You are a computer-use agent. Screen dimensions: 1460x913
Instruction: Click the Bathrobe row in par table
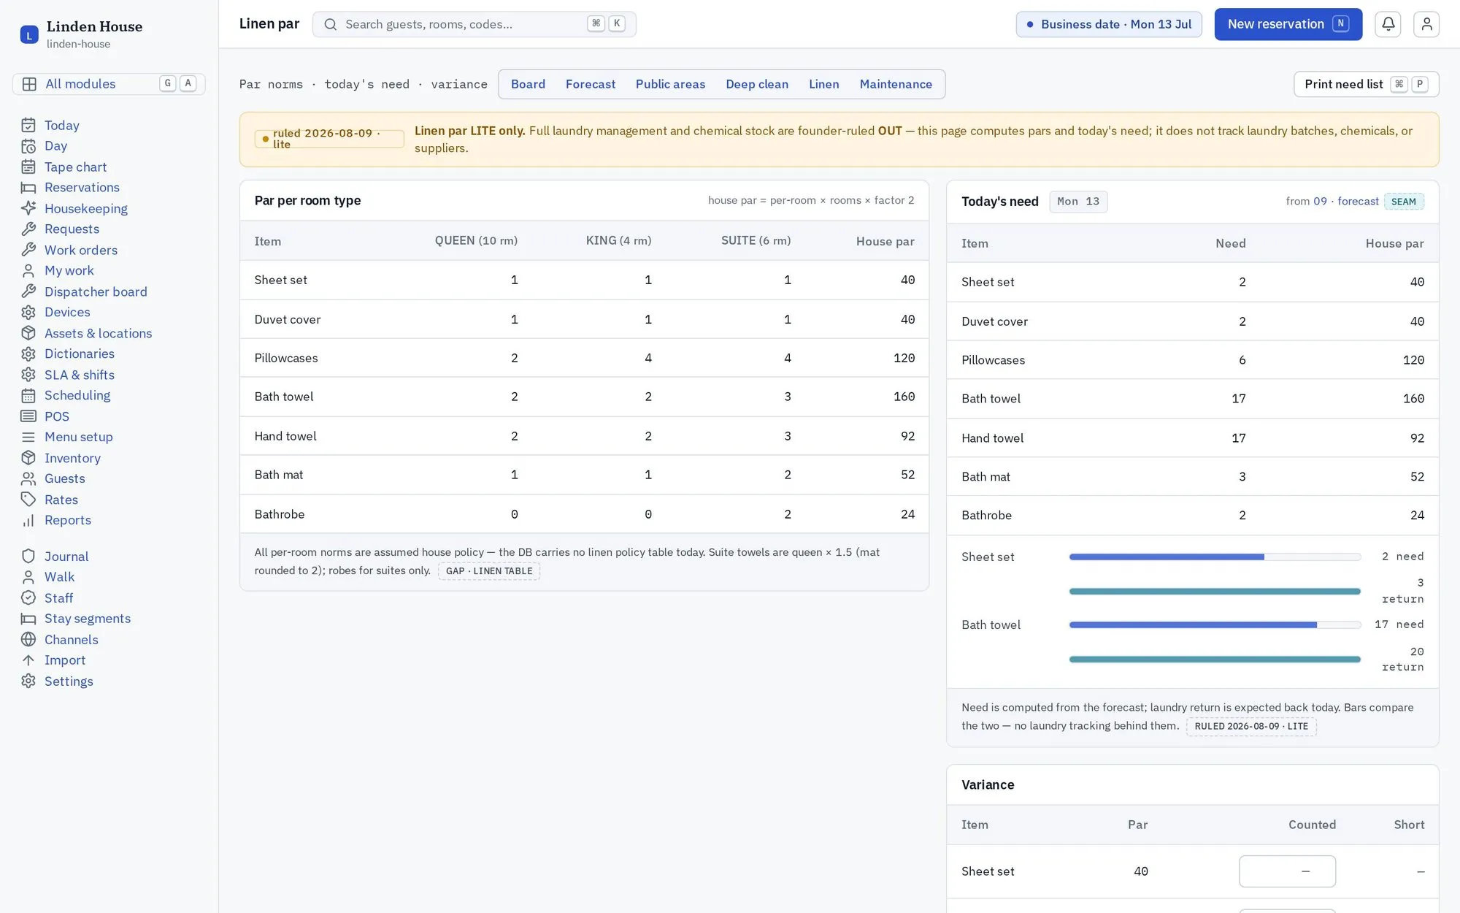(x=584, y=514)
